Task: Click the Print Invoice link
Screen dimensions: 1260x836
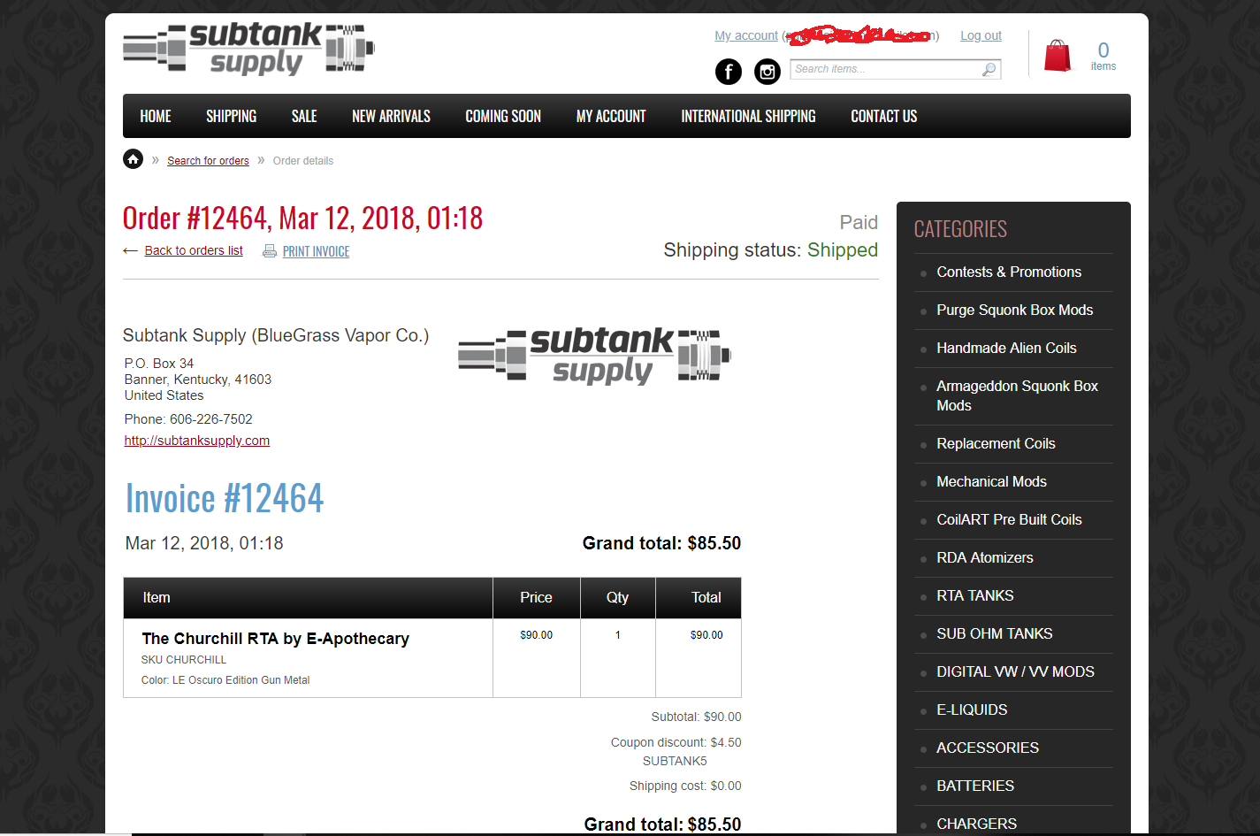Action: coord(316,251)
